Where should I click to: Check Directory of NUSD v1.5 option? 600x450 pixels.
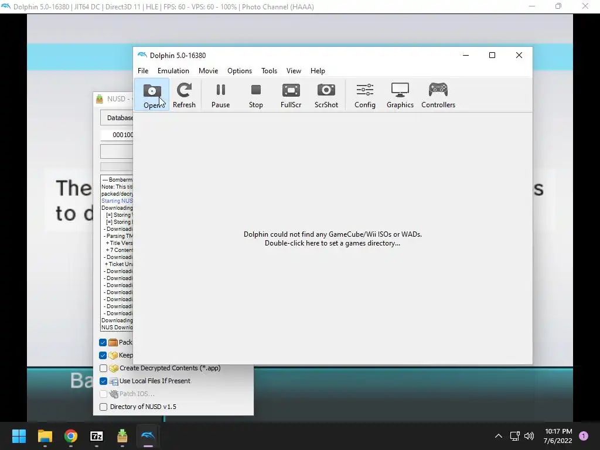(103, 407)
